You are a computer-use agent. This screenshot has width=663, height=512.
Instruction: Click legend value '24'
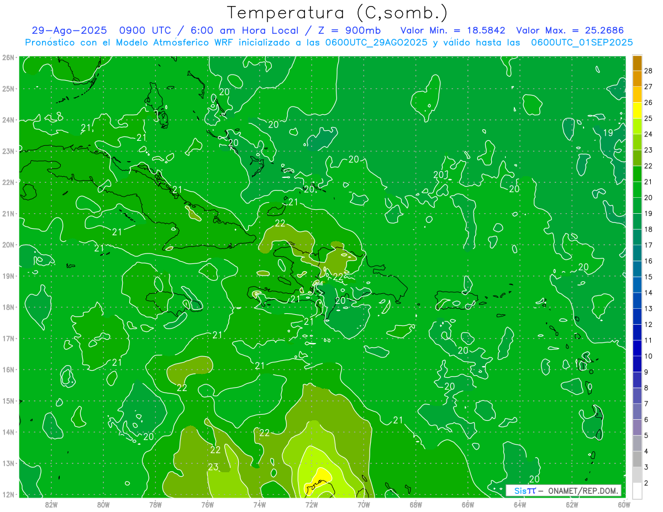(x=648, y=134)
